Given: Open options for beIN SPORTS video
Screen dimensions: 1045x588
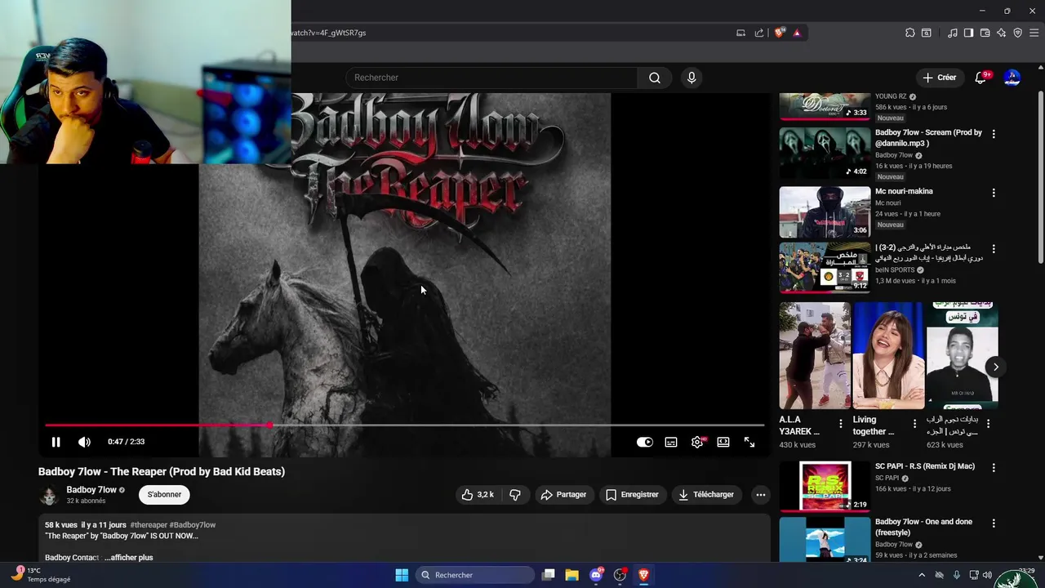Looking at the screenshot, I should click(994, 248).
